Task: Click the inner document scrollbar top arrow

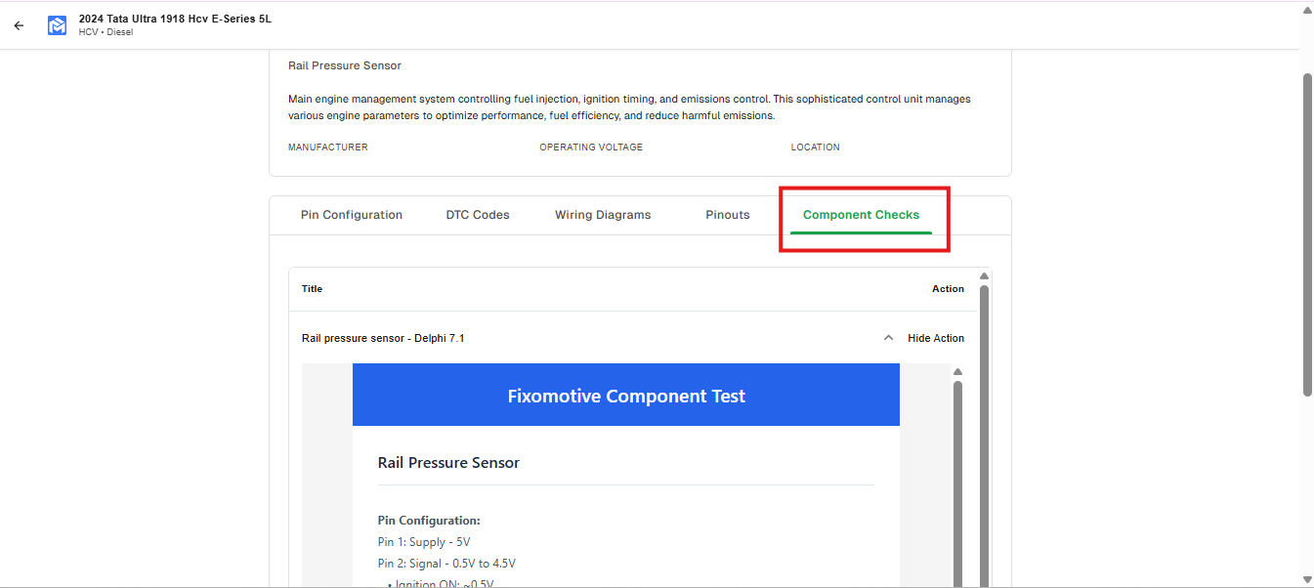Action: click(957, 370)
